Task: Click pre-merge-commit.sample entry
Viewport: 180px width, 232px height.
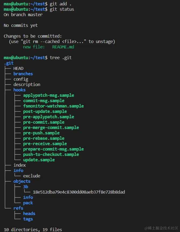Action: [x=51, y=127]
